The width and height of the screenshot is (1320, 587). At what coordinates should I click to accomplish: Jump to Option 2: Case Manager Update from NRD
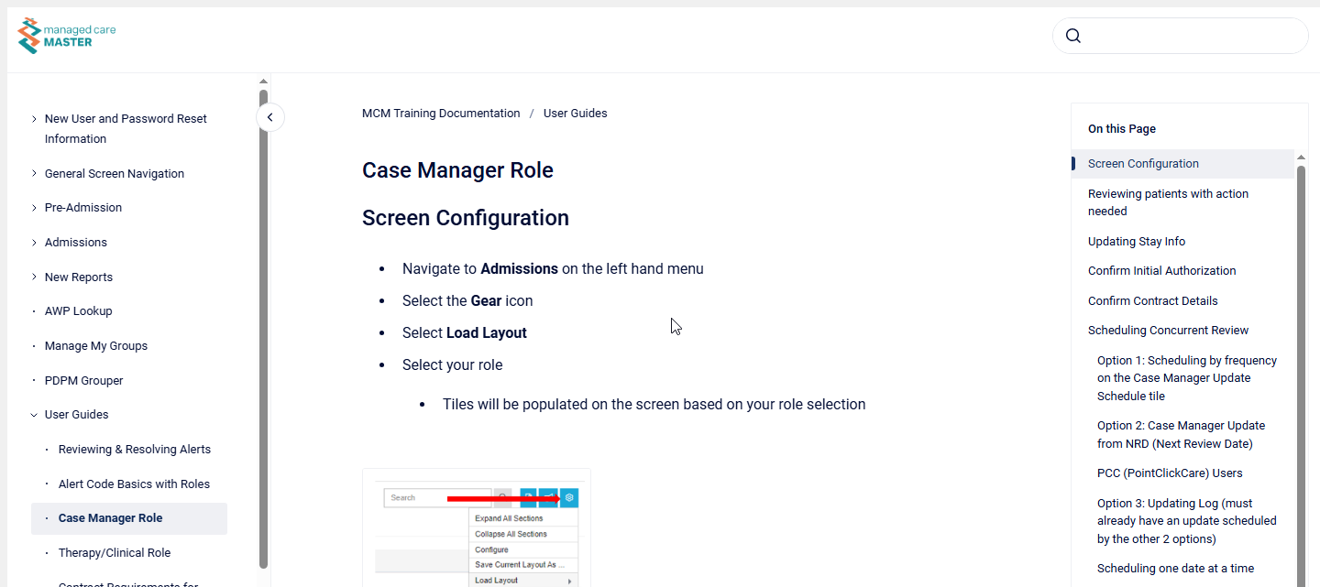(x=1181, y=435)
